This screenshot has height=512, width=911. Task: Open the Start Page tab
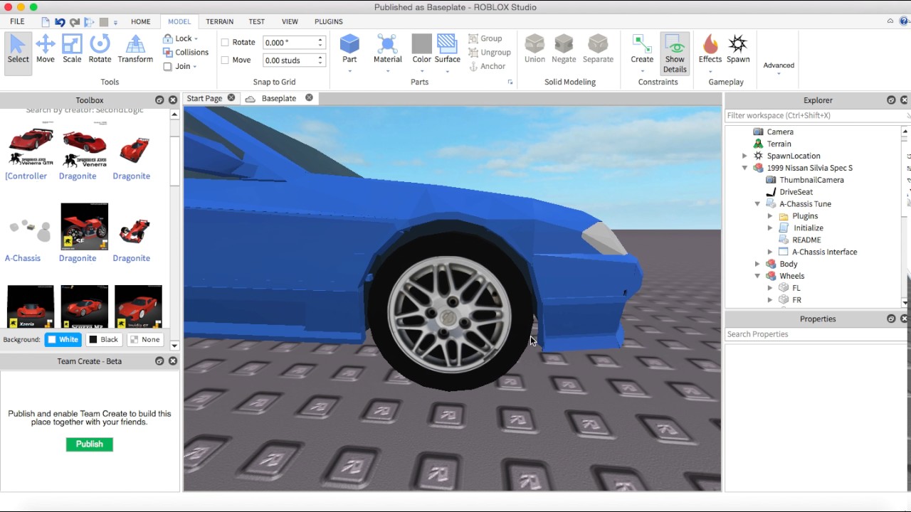(x=204, y=98)
